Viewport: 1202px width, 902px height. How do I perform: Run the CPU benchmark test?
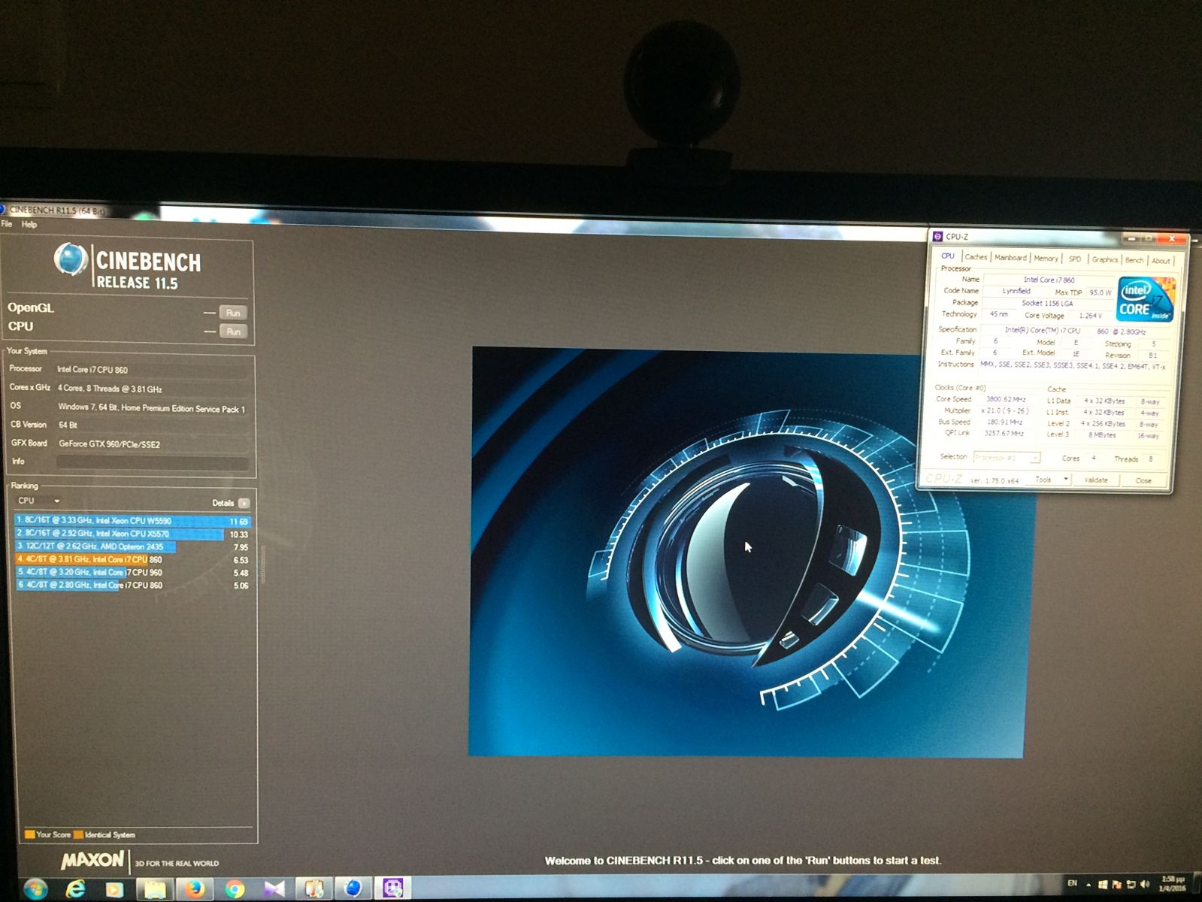[233, 331]
